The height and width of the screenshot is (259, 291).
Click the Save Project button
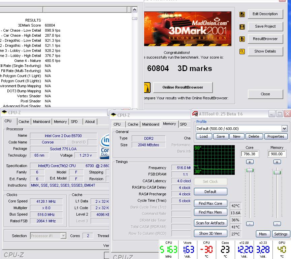265,26
